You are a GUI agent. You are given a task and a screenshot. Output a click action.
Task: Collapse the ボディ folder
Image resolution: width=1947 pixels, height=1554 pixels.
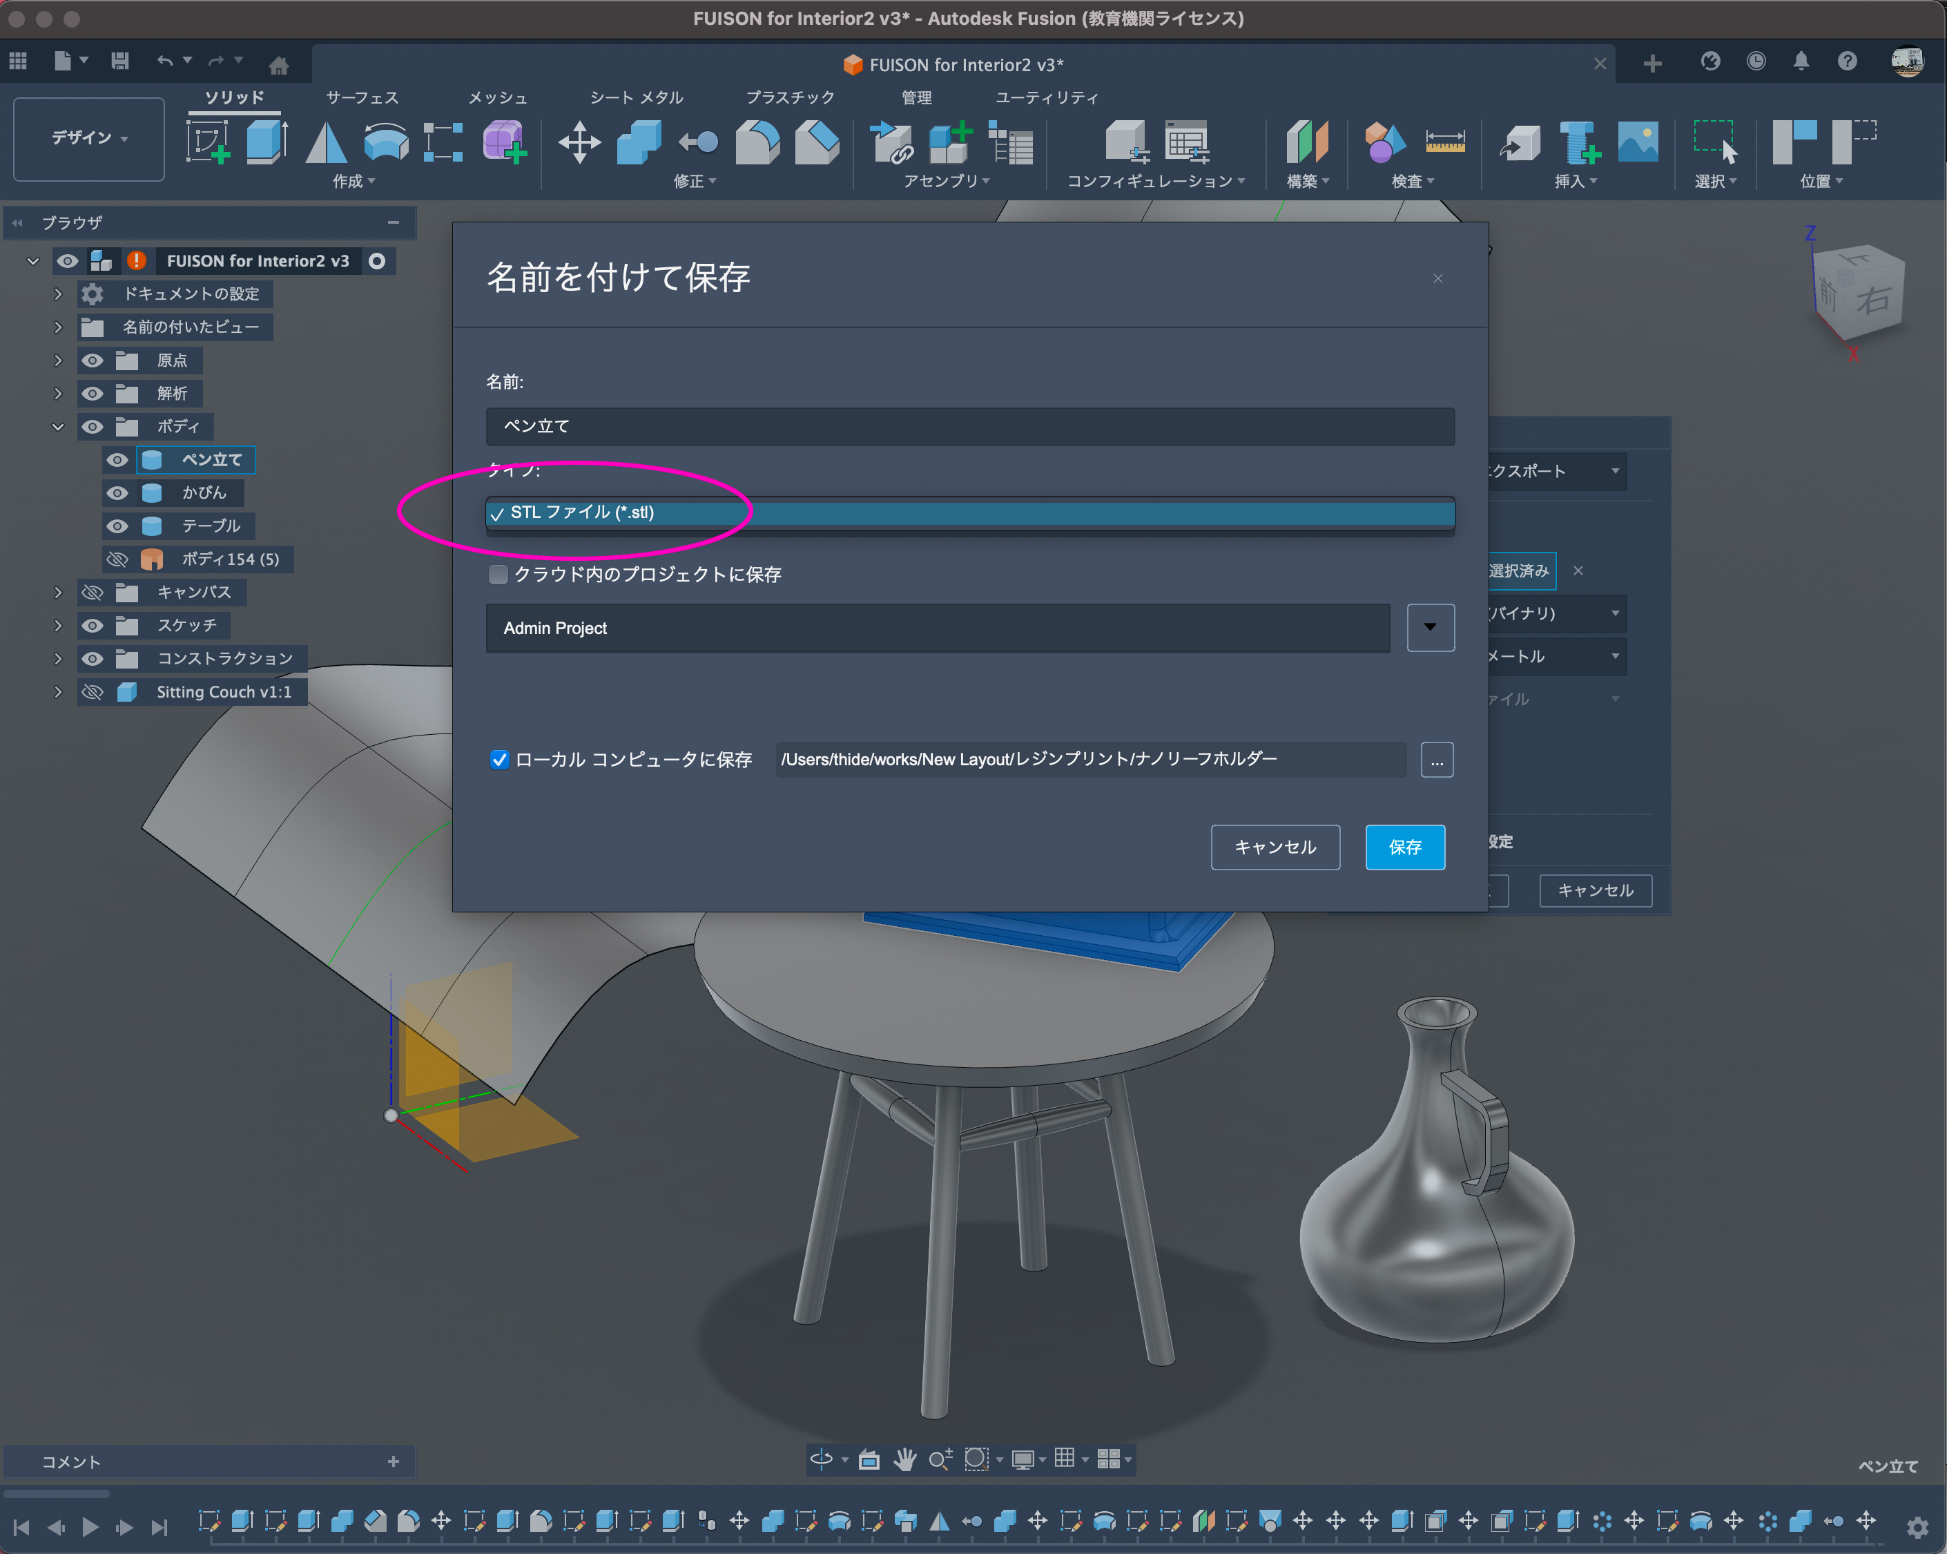58,426
